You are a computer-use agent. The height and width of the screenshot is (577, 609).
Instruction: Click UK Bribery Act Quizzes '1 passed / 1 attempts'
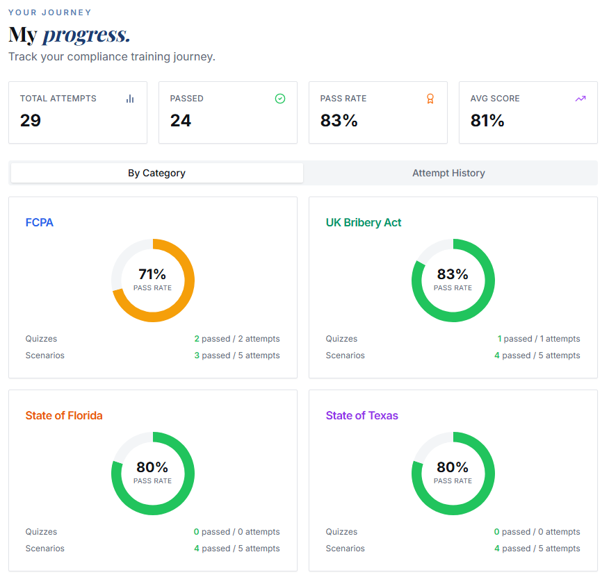(x=539, y=339)
